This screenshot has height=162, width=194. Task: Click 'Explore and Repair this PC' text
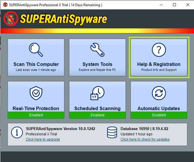click(97, 70)
